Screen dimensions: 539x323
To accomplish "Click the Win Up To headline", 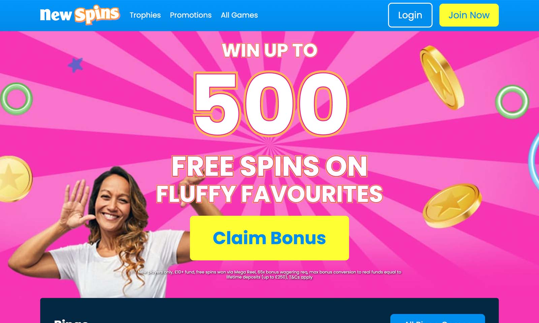I will click(x=269, y=50).
